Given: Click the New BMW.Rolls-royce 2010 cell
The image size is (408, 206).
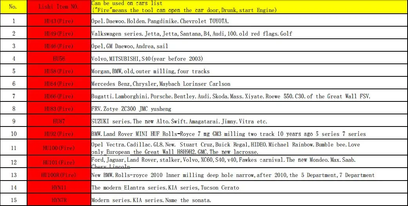Looking at the screenshot, I should (249, 174).
